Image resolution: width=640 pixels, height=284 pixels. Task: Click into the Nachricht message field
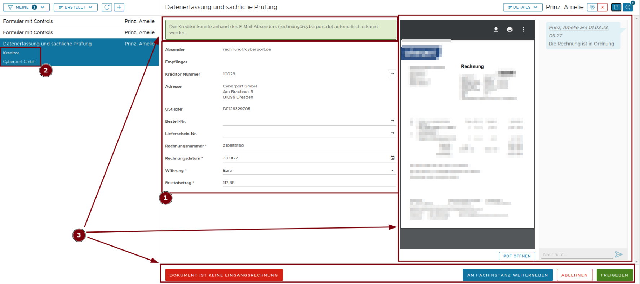tap(577, 254)
